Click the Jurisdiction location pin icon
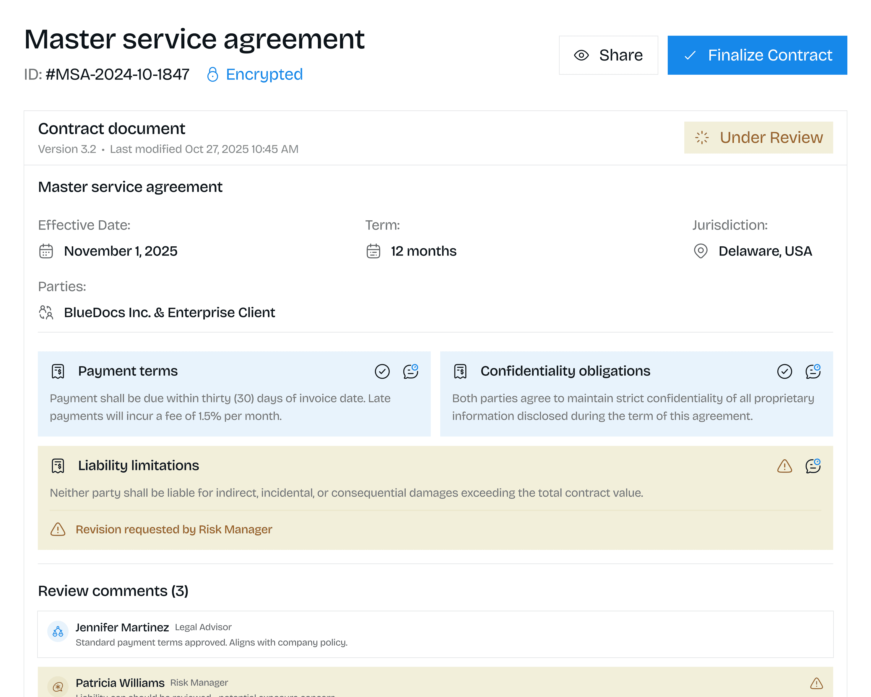 pos(700,251)
